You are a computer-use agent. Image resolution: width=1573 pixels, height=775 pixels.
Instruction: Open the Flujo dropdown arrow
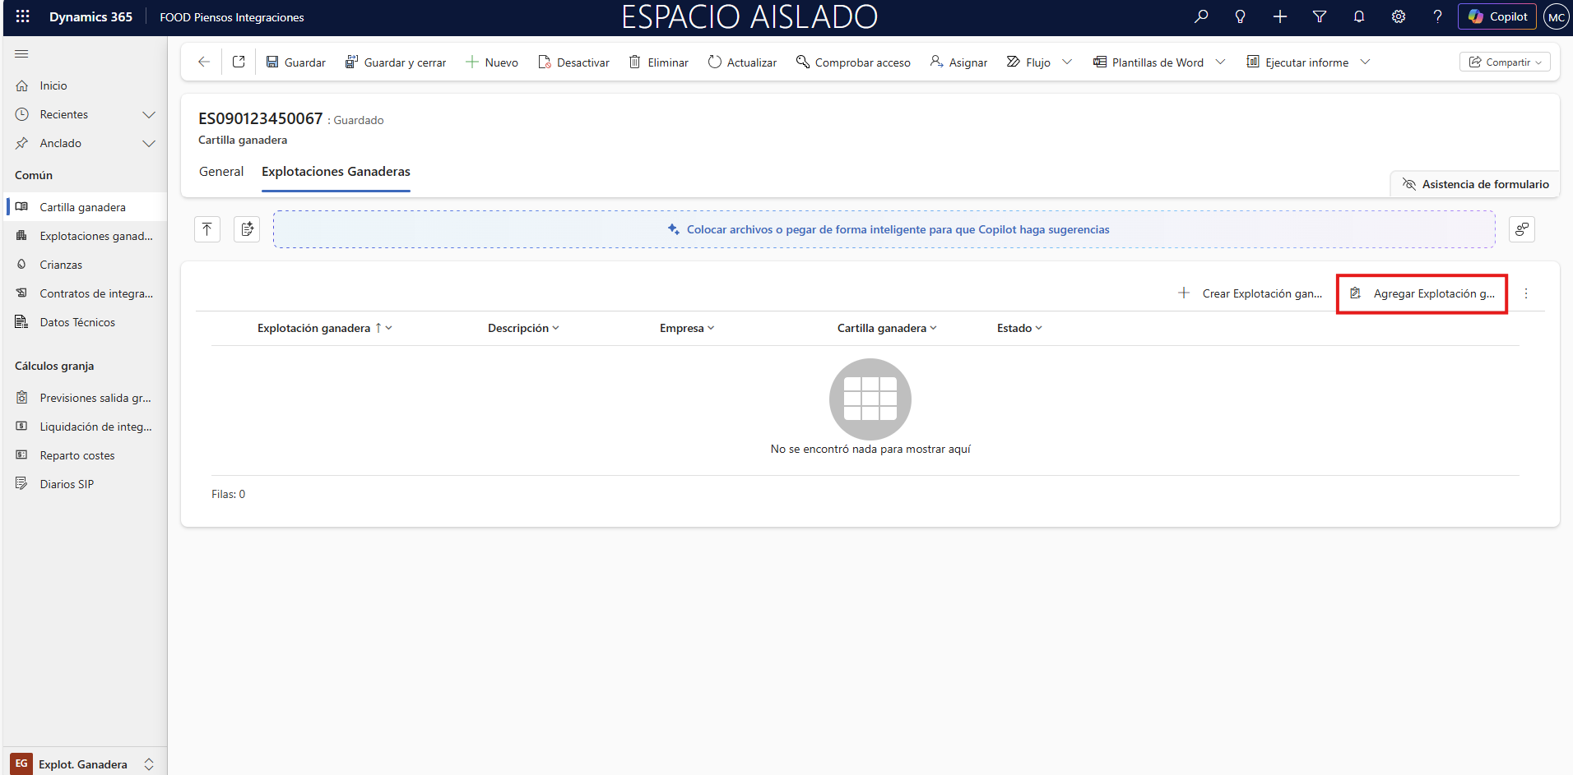1067,62
